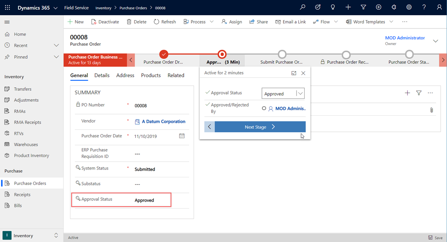
Task: Expand the Recent section in sidebar
Action: pyautogui.click(x=56, y=45)
